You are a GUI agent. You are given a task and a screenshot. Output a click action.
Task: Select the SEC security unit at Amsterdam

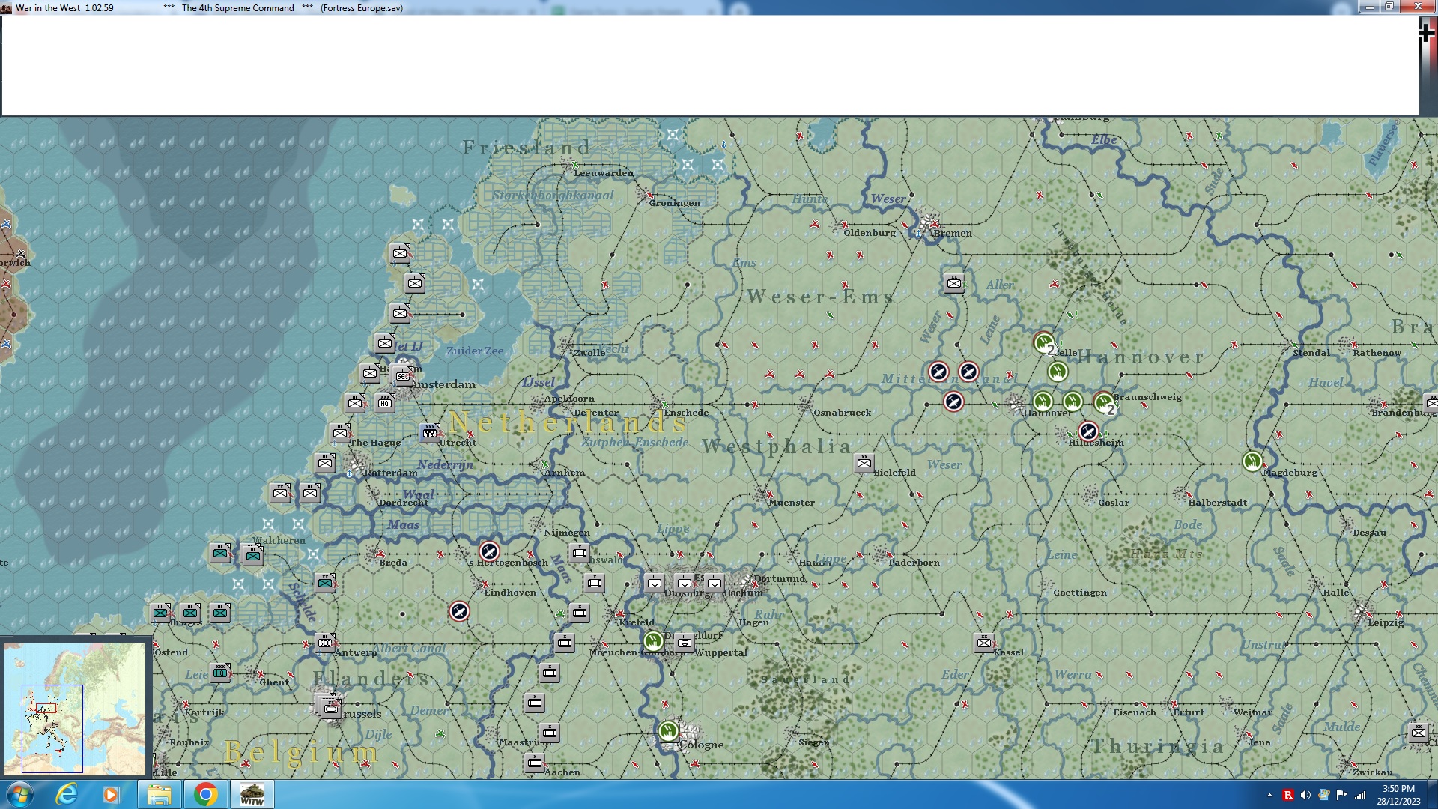pos(402,375)
